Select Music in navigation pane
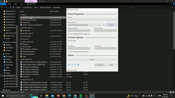The width and height of the screenshot is (175, 98). pos(8,68)
